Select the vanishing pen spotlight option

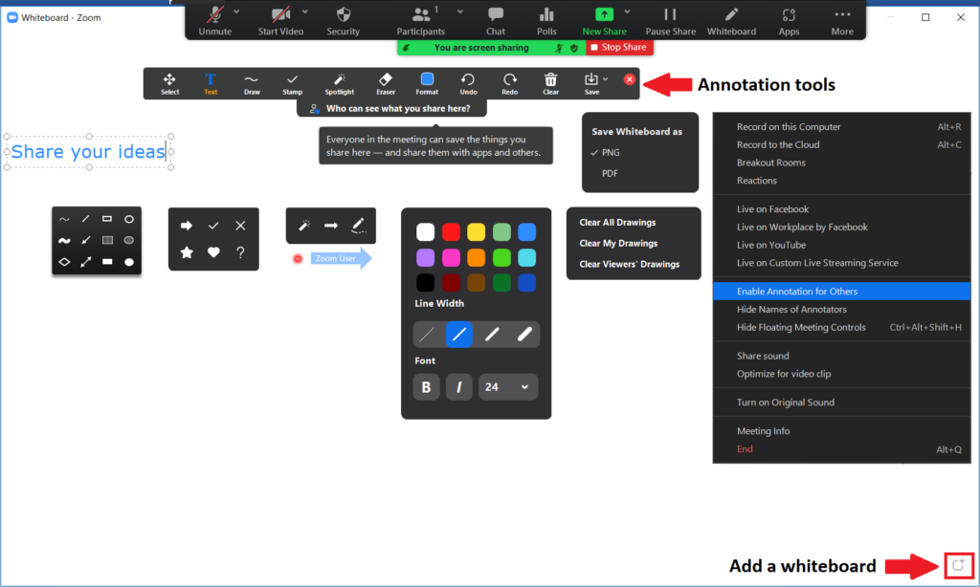coord(358,226)
